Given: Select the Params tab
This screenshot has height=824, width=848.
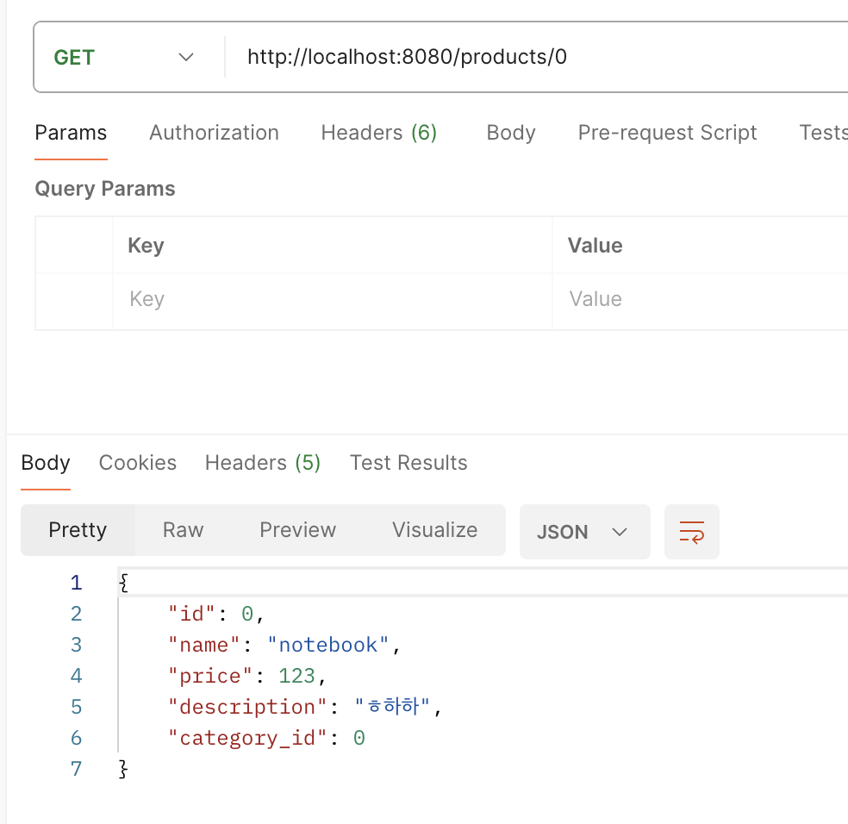Looking at the screenshot, I should click(x=71, y=133).
